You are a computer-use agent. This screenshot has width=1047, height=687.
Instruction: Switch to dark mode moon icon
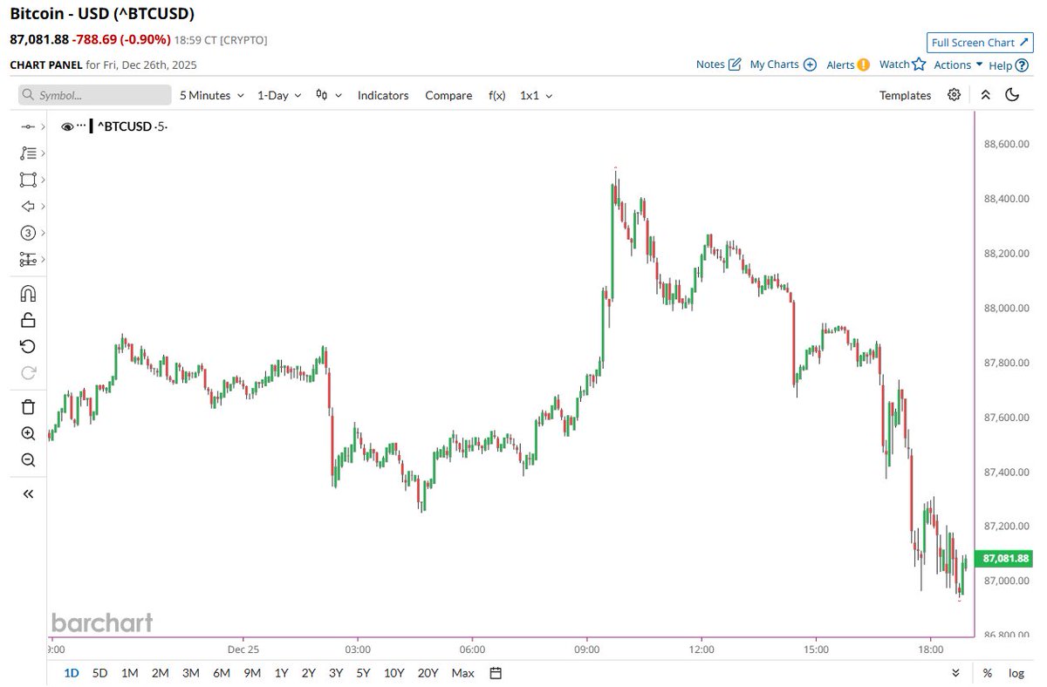pos(1012,95)
